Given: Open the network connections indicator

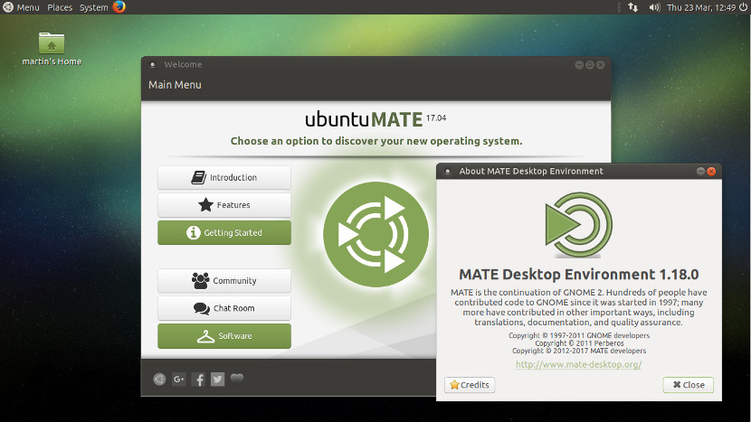Looking at the screenshot, I should coord(632,7).
